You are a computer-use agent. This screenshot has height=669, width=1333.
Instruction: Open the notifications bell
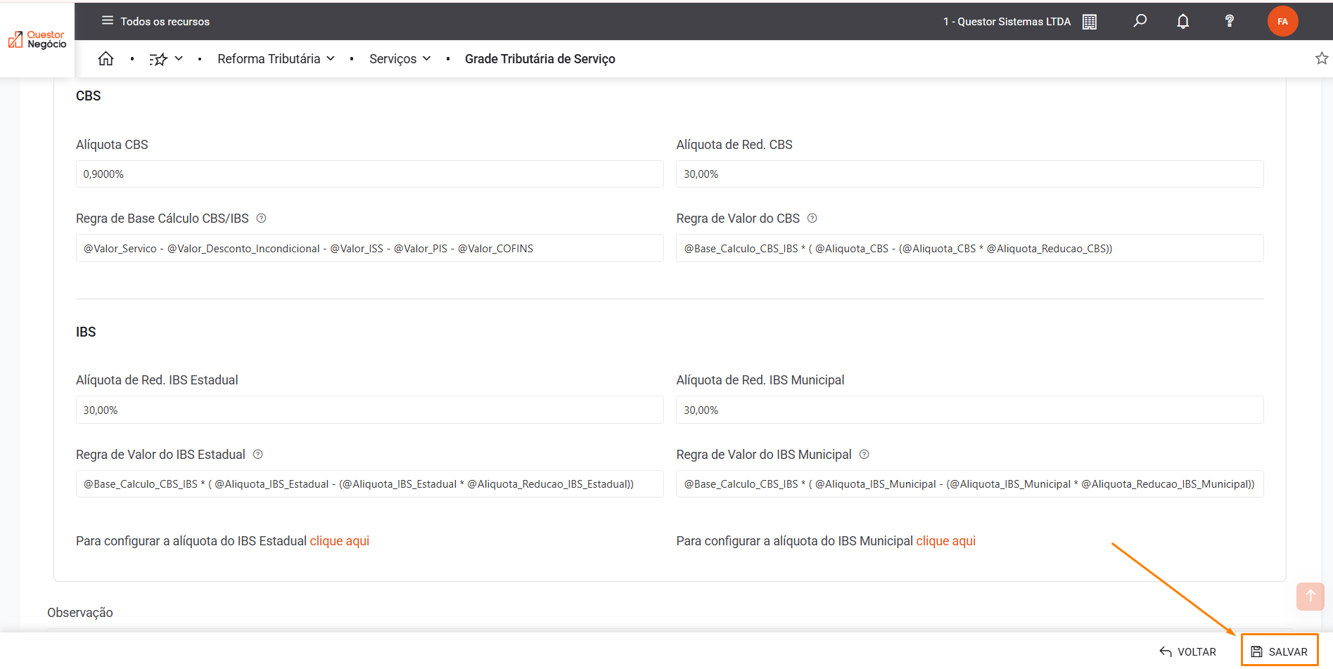click(1183, 21)
